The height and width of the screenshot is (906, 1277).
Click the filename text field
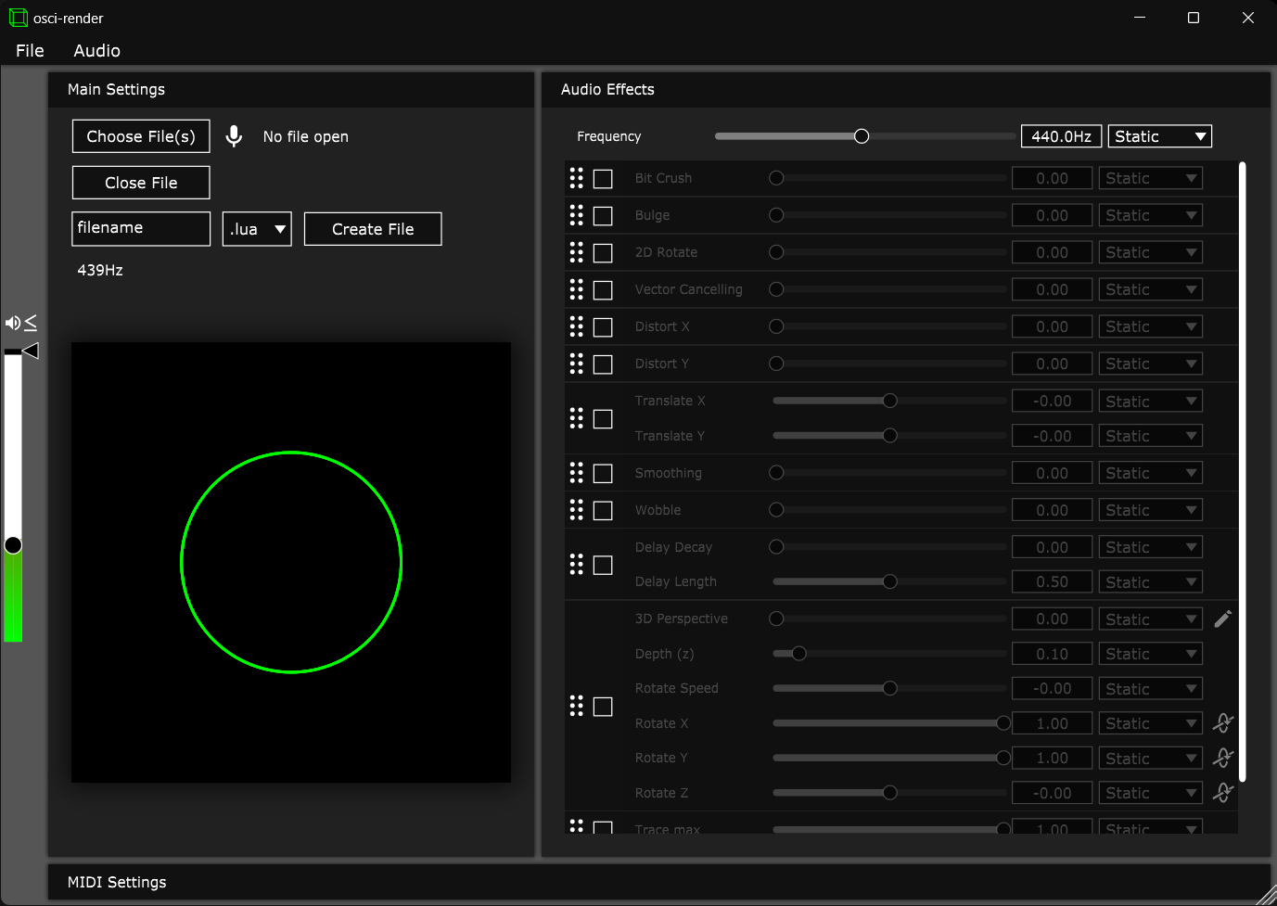[x=141, y=228]
